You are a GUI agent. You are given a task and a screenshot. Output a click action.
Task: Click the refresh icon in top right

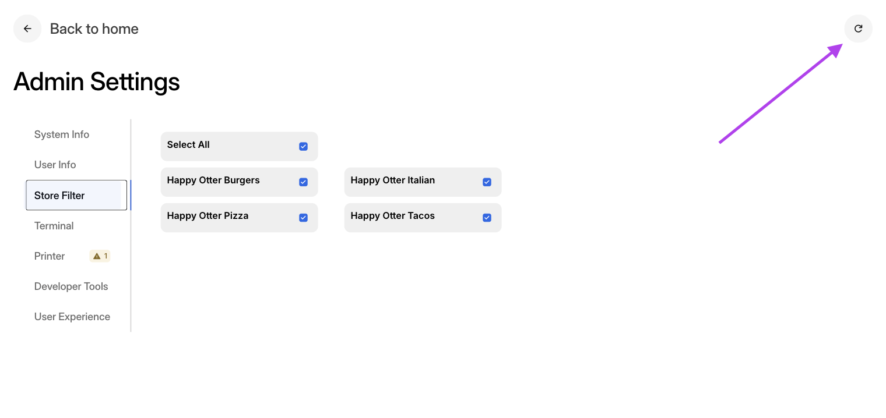click(x=858, y=29)
